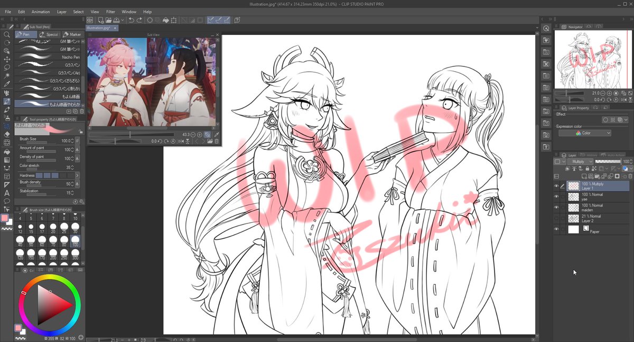Click the main pink color swatch in toolbar

(x=5, y=218)
